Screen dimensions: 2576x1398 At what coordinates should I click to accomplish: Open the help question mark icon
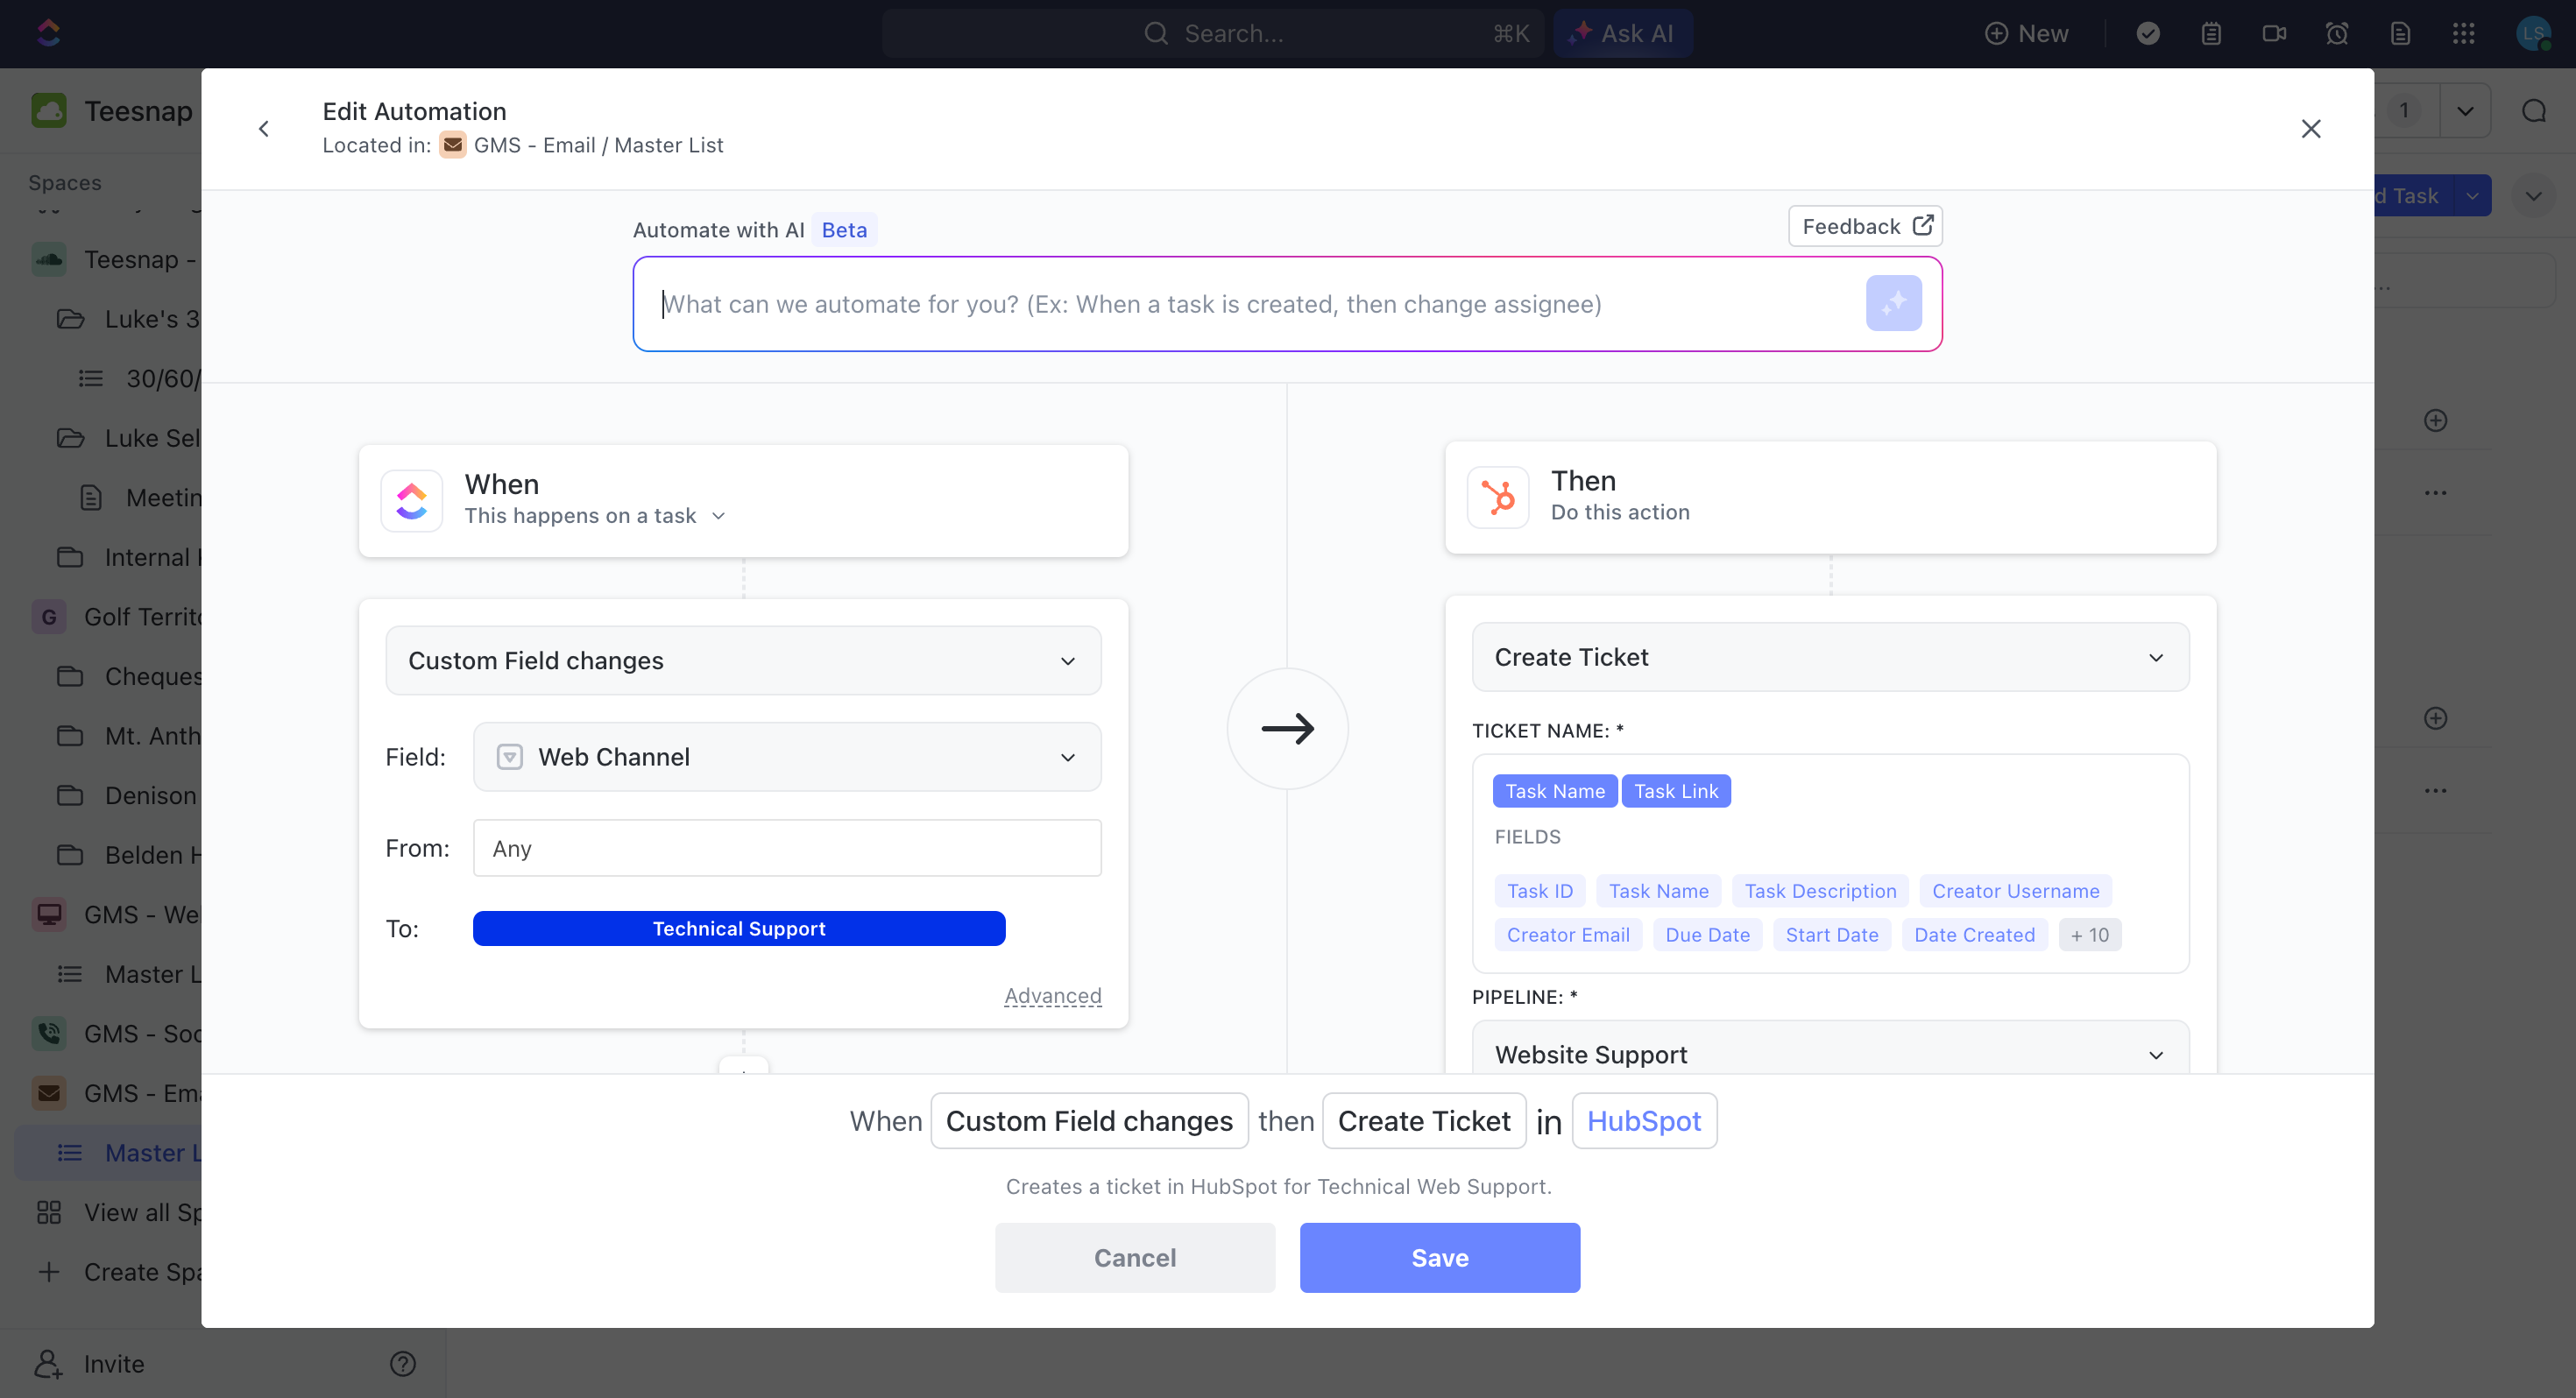402,1363
